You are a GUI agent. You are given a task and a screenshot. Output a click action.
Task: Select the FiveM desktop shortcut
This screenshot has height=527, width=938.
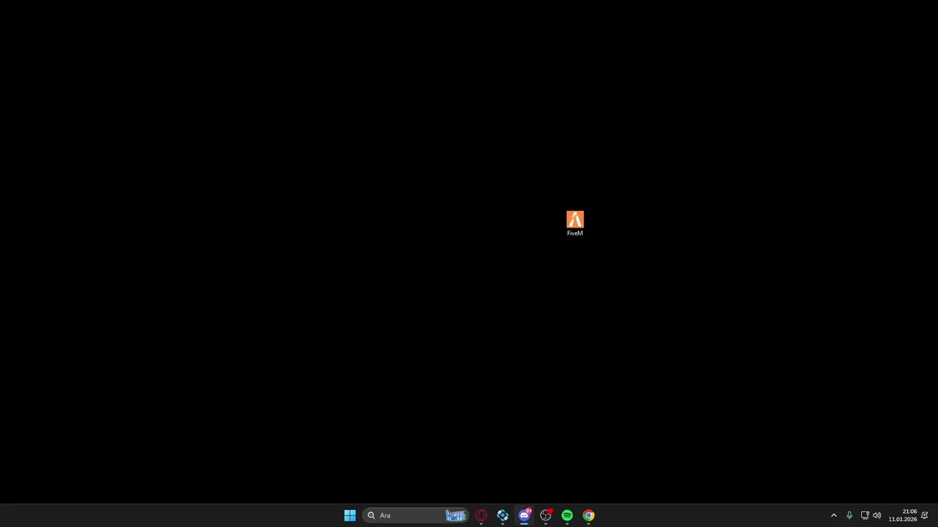[x=575, y=223]
